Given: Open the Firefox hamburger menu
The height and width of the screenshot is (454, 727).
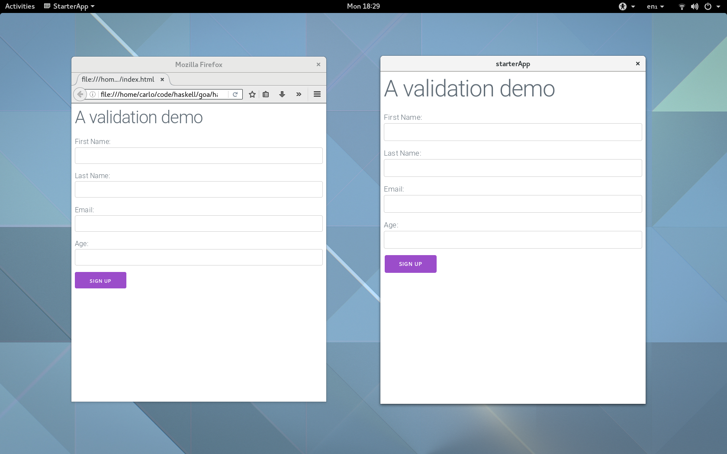Looking at the screenshot, I should (317, 94).
